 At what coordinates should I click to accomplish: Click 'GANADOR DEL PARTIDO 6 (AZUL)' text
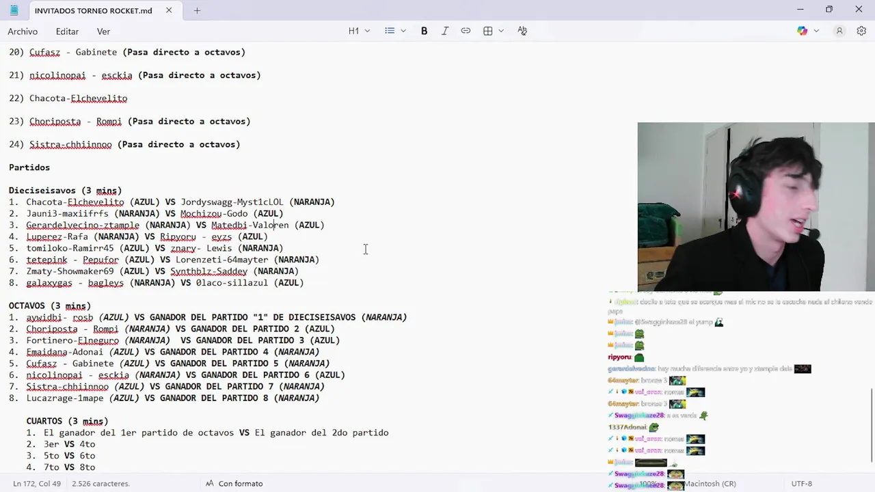point(273,375)
